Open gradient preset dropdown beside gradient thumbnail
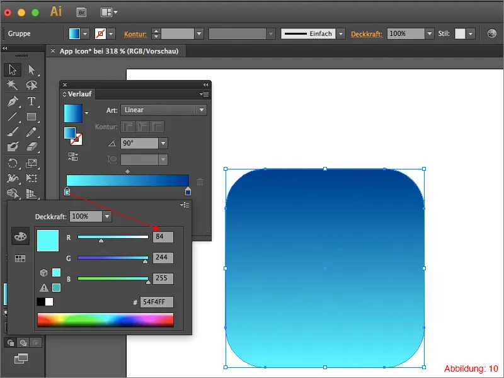Screen dimensions: 504x378 (x=86, y=113)
